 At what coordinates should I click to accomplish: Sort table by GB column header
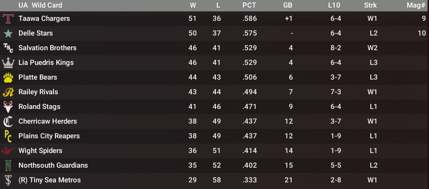(288, 5)
